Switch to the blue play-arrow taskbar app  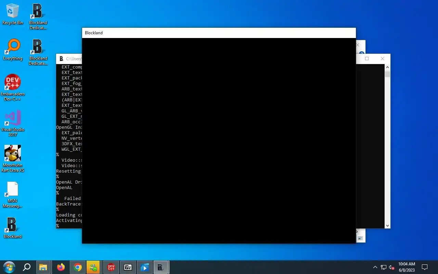pyautogui.click(x=145, y=267)
